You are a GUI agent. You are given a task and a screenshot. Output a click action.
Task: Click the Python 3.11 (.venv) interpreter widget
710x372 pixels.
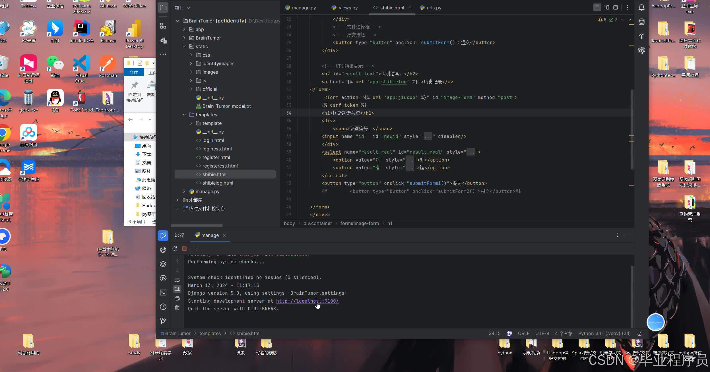coord(604,333)
